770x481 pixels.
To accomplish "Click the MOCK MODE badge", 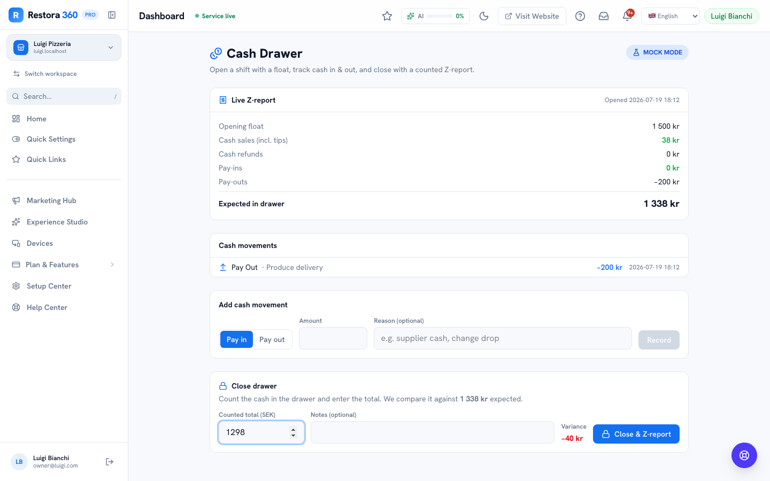I will coord(657,52).
